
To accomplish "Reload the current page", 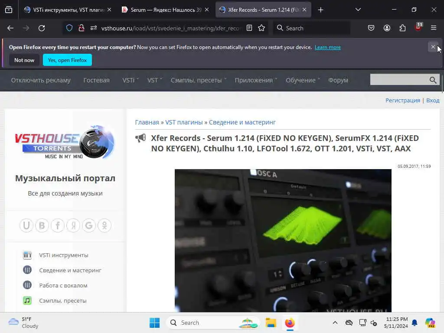I will 42,28.
